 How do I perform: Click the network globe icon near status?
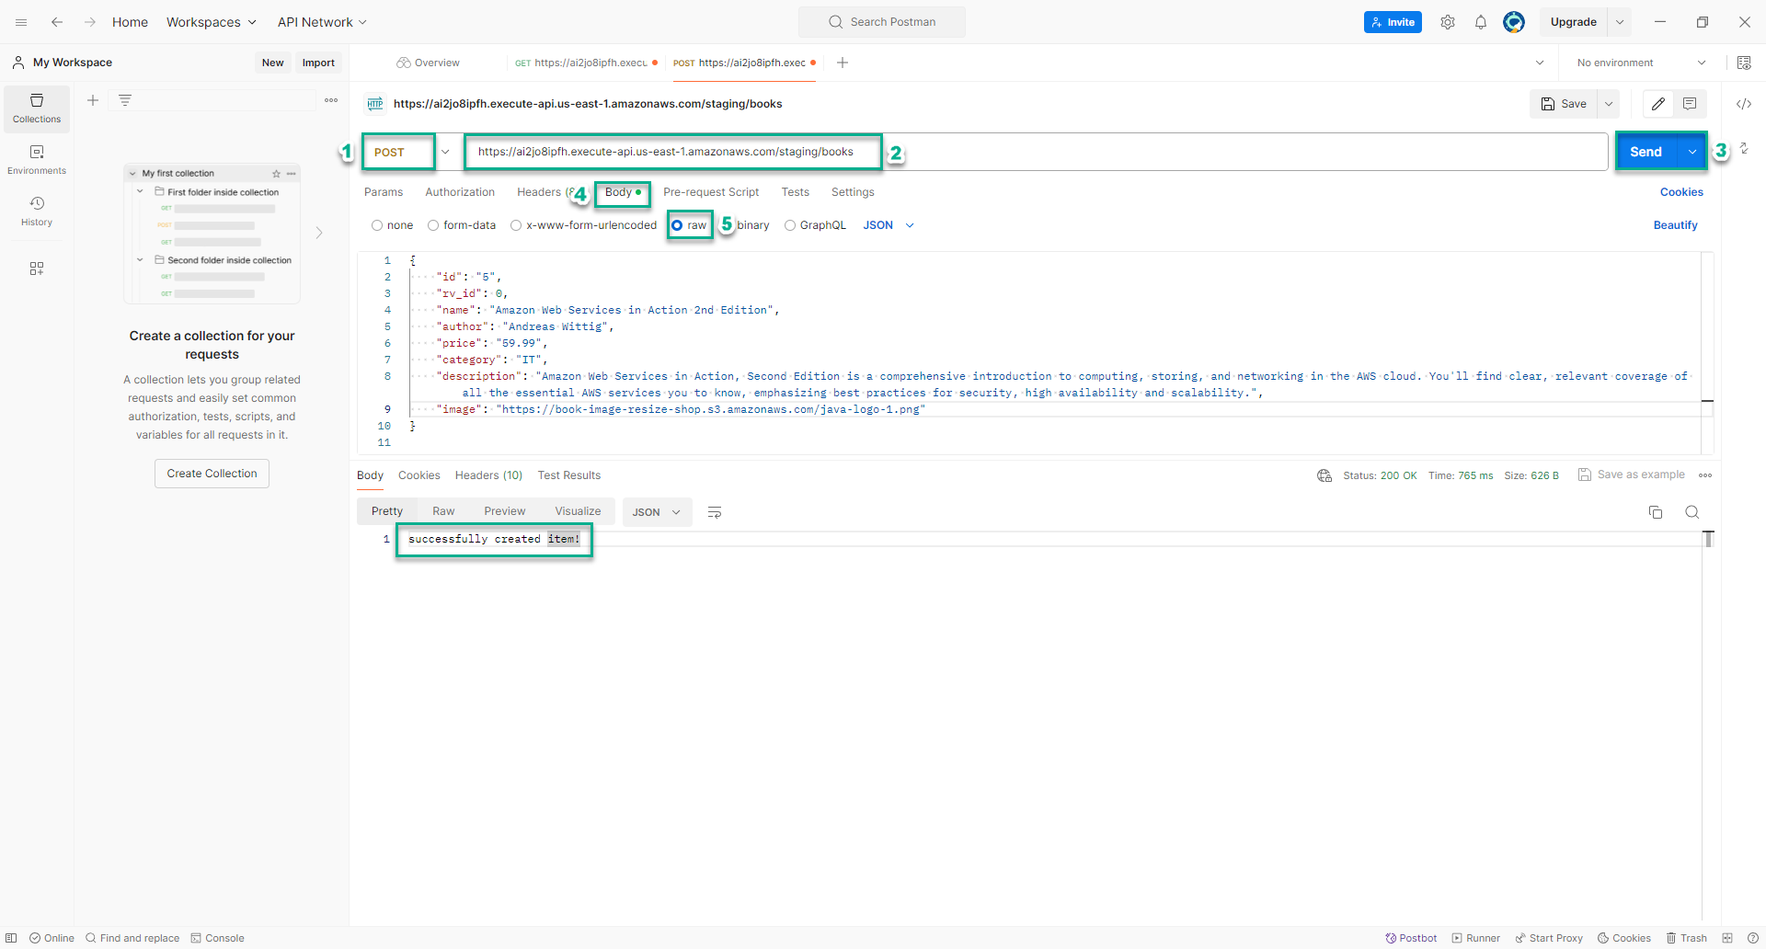click(1324, 475)
